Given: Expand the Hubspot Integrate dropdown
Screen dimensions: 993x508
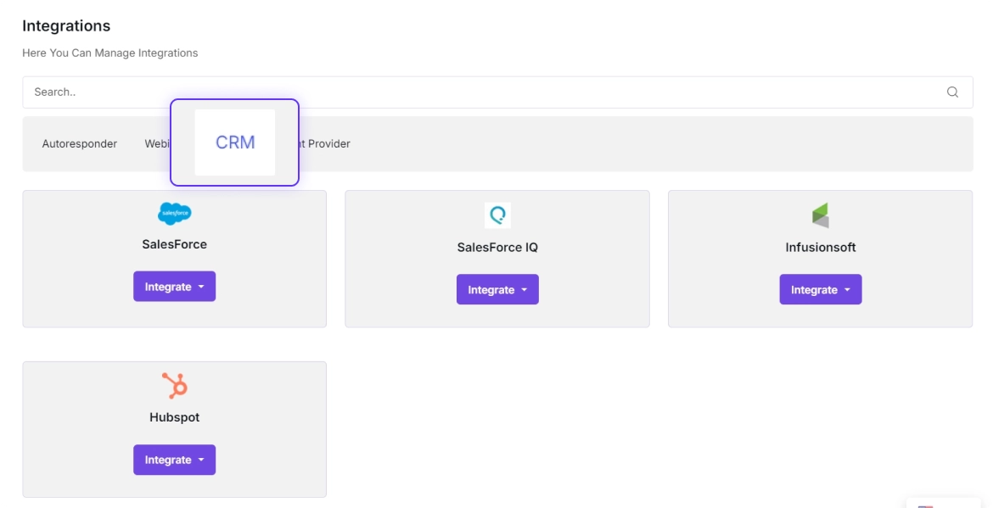Looking at the screenshot, I should 174,460.
